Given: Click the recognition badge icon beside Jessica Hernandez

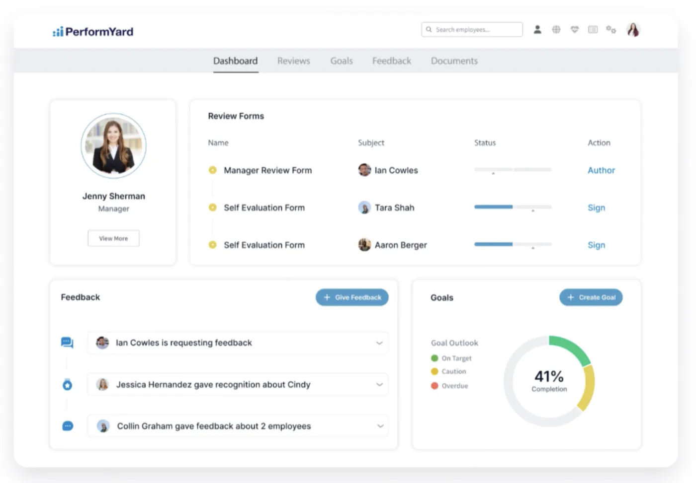Looking at the screenshot, I should coord(67,385).
